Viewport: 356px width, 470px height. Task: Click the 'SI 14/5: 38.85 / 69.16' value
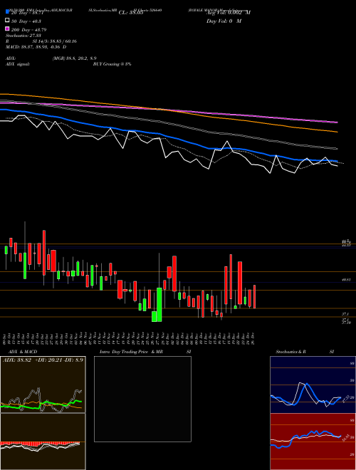[55, 41]
